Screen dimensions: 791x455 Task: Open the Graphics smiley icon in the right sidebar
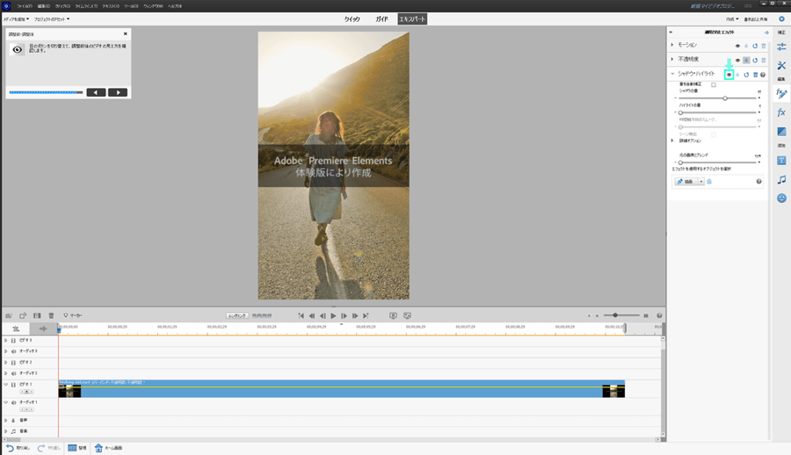click(x=781, y=199)
